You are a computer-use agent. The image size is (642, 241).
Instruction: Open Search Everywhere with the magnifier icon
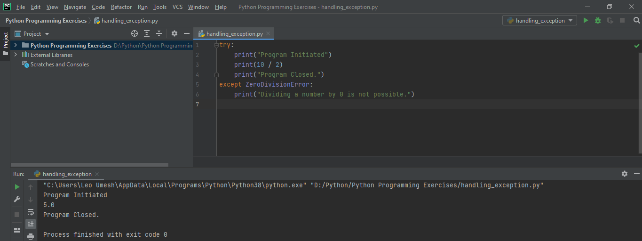(x=636, y=20)
